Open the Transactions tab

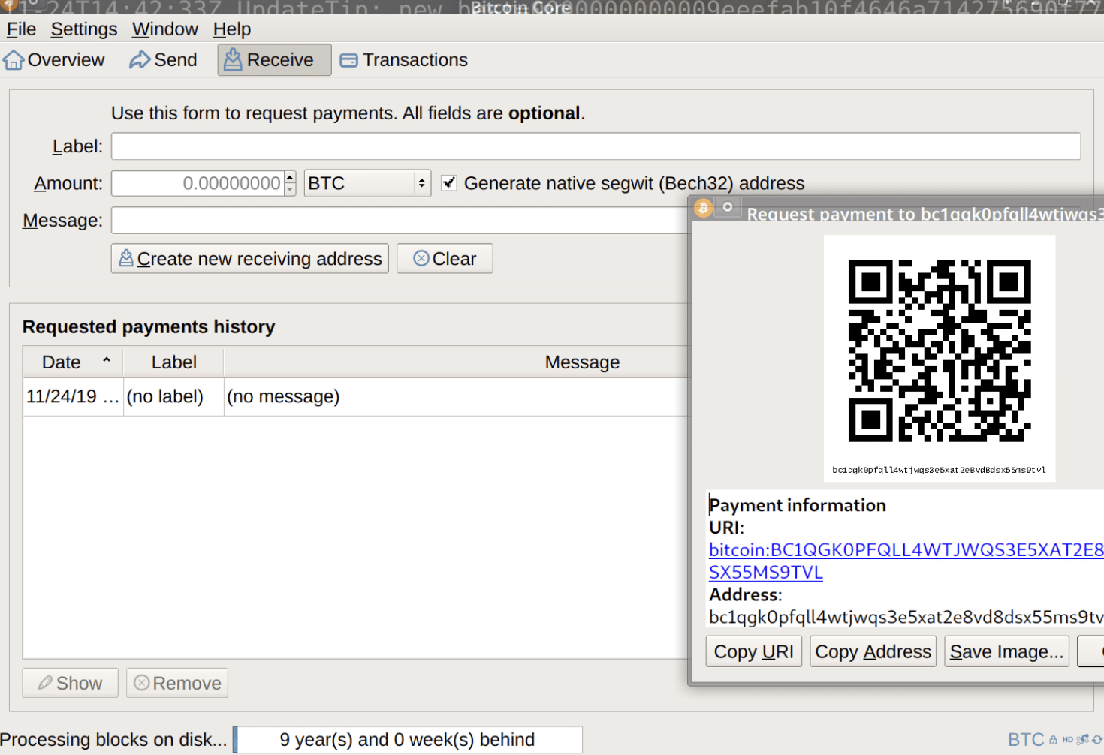[x=403, y=60]
